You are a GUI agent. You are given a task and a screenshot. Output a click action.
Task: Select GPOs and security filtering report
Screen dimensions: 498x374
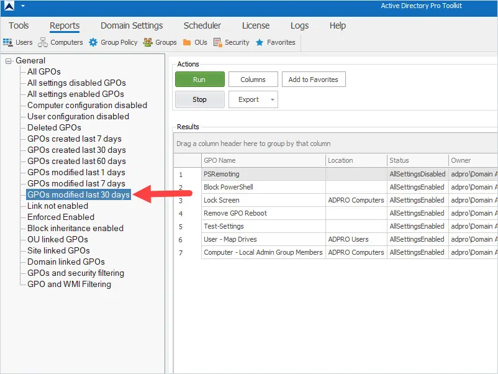click(76, 273)
